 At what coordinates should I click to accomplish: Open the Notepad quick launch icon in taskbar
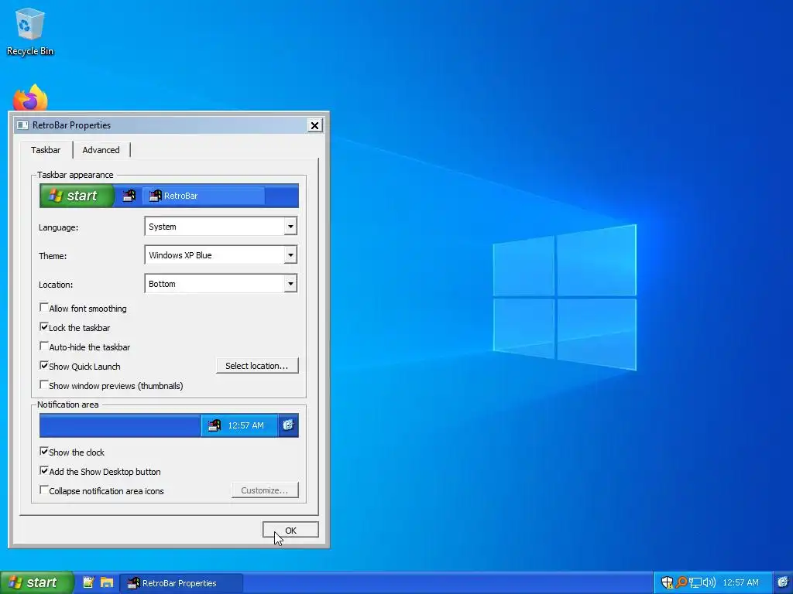click(x=88, y=582)
